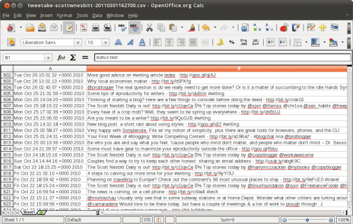This screenshot has height=224, width=353.
Task: Click the zoom slider handle
Action: (x=307, y=220)
